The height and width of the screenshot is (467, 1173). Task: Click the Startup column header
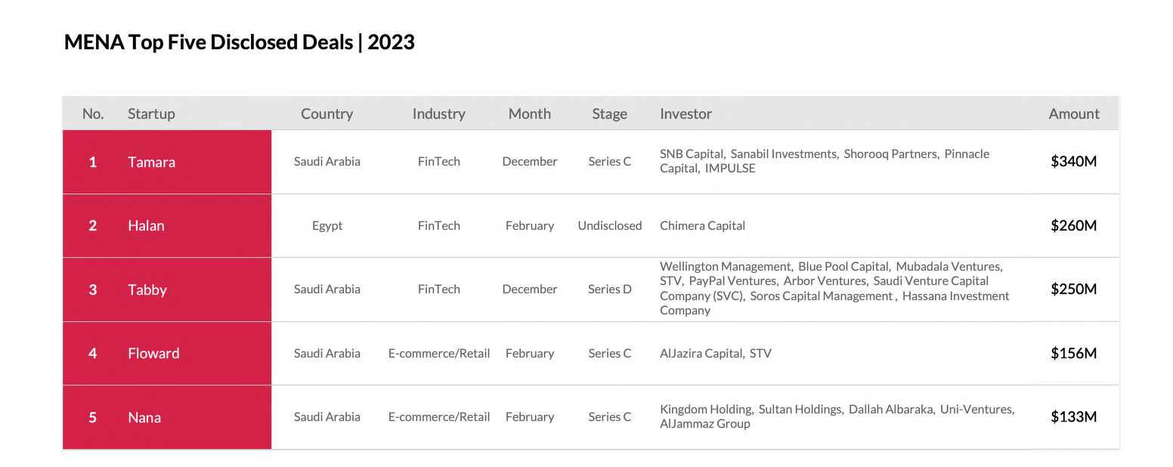point(151,114)
